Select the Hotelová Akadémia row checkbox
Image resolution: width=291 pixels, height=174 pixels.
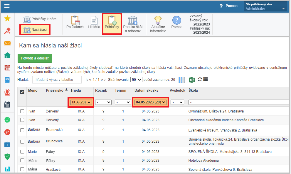(22, 160)
